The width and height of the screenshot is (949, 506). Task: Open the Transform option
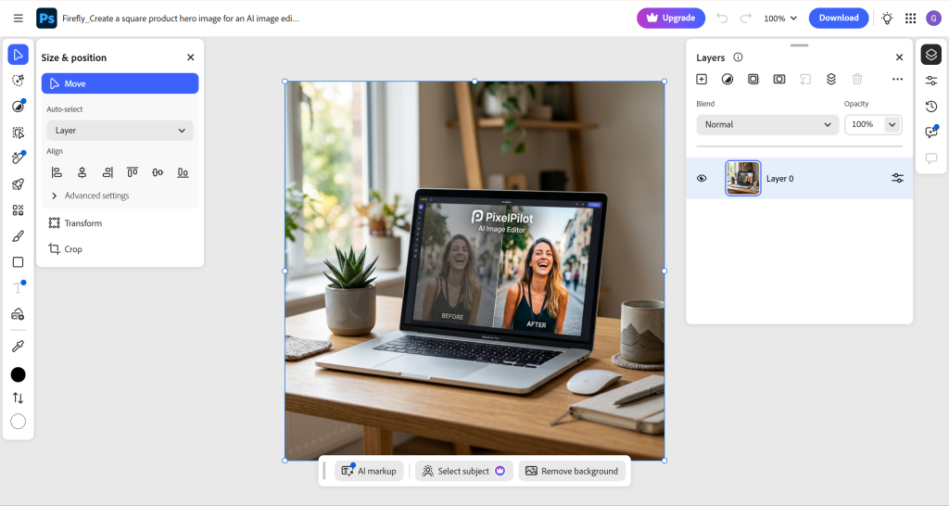pyautogui.click(x=76, y=223)
